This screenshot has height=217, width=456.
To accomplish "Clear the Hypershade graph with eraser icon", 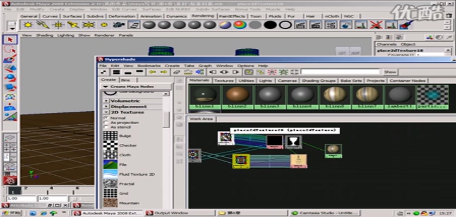I will (176, 72).
